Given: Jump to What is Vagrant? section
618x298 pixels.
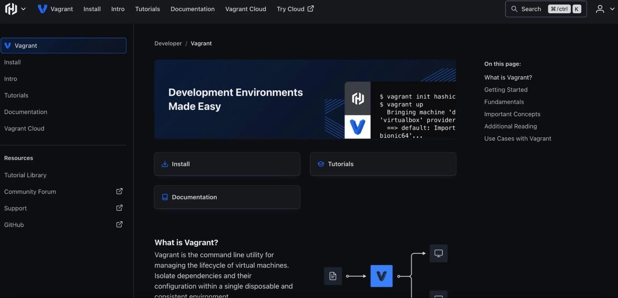Looking at the screenshot, I should point(508,78).
